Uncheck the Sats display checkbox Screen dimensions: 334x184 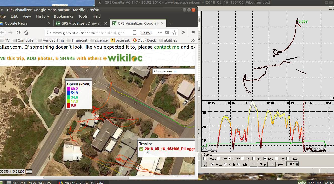point(265,159)
